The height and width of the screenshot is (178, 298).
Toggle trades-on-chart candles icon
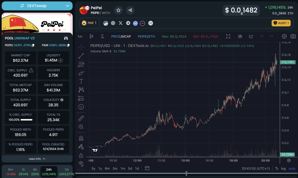pyautogui.click(x=240, y=36)
